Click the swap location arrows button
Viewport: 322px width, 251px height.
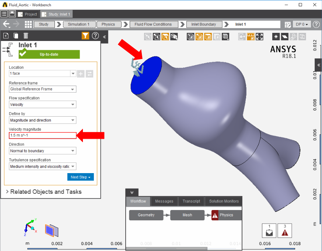(x=89, y=74)
